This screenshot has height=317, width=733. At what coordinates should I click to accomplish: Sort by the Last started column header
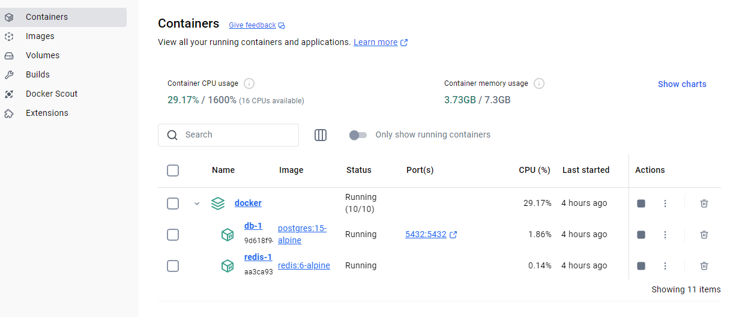point(586,170)
